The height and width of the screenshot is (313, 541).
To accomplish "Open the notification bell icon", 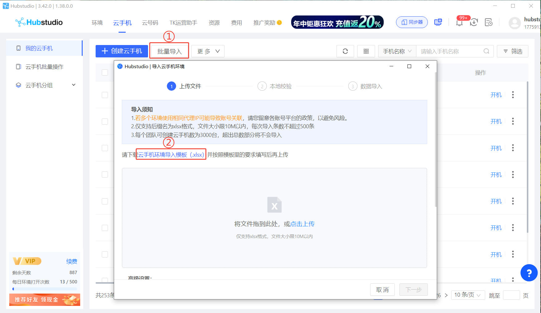I will point(459,23).
